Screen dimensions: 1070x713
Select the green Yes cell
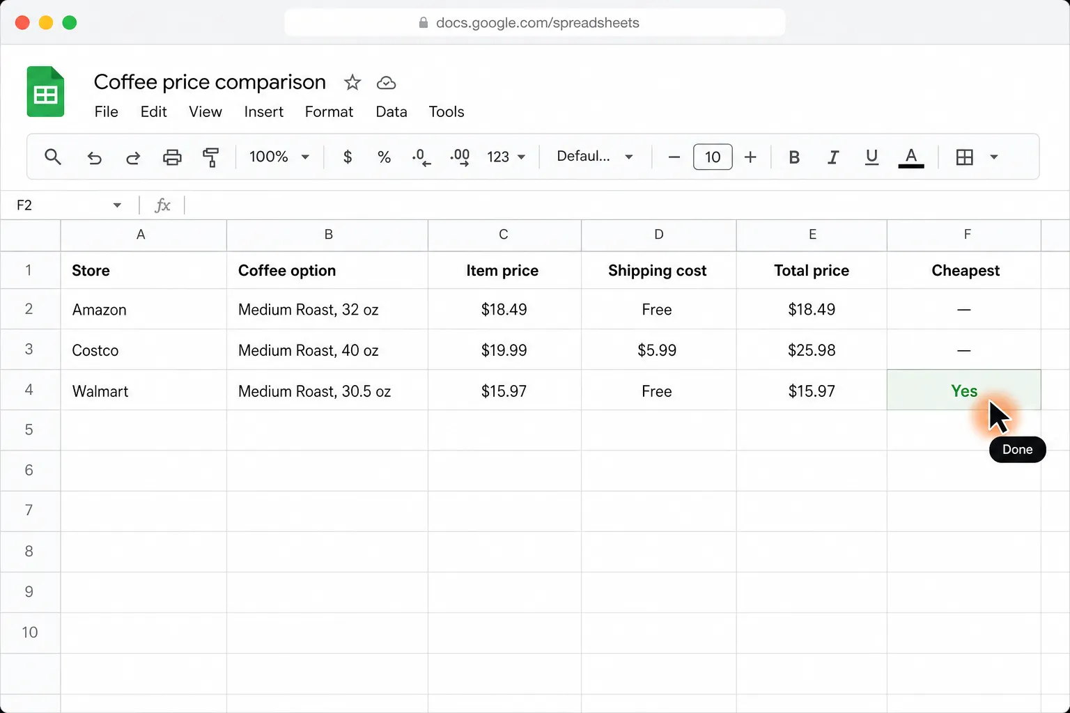(x=964, y=390)
